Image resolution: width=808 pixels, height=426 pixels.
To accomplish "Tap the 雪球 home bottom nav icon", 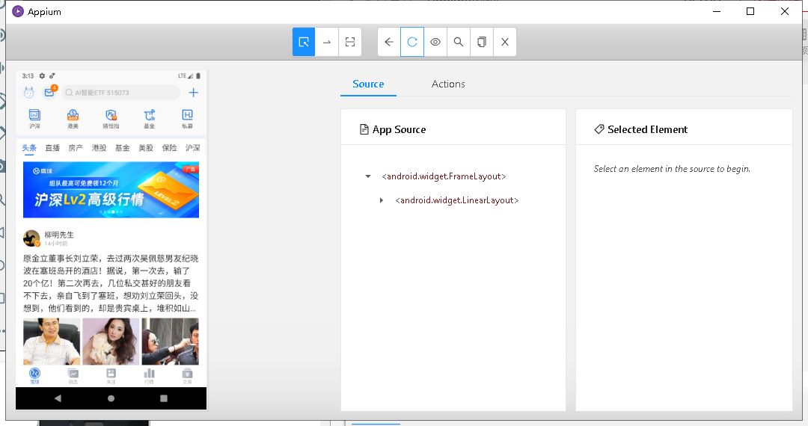I will pyautogui.click(x=34, y=376).
